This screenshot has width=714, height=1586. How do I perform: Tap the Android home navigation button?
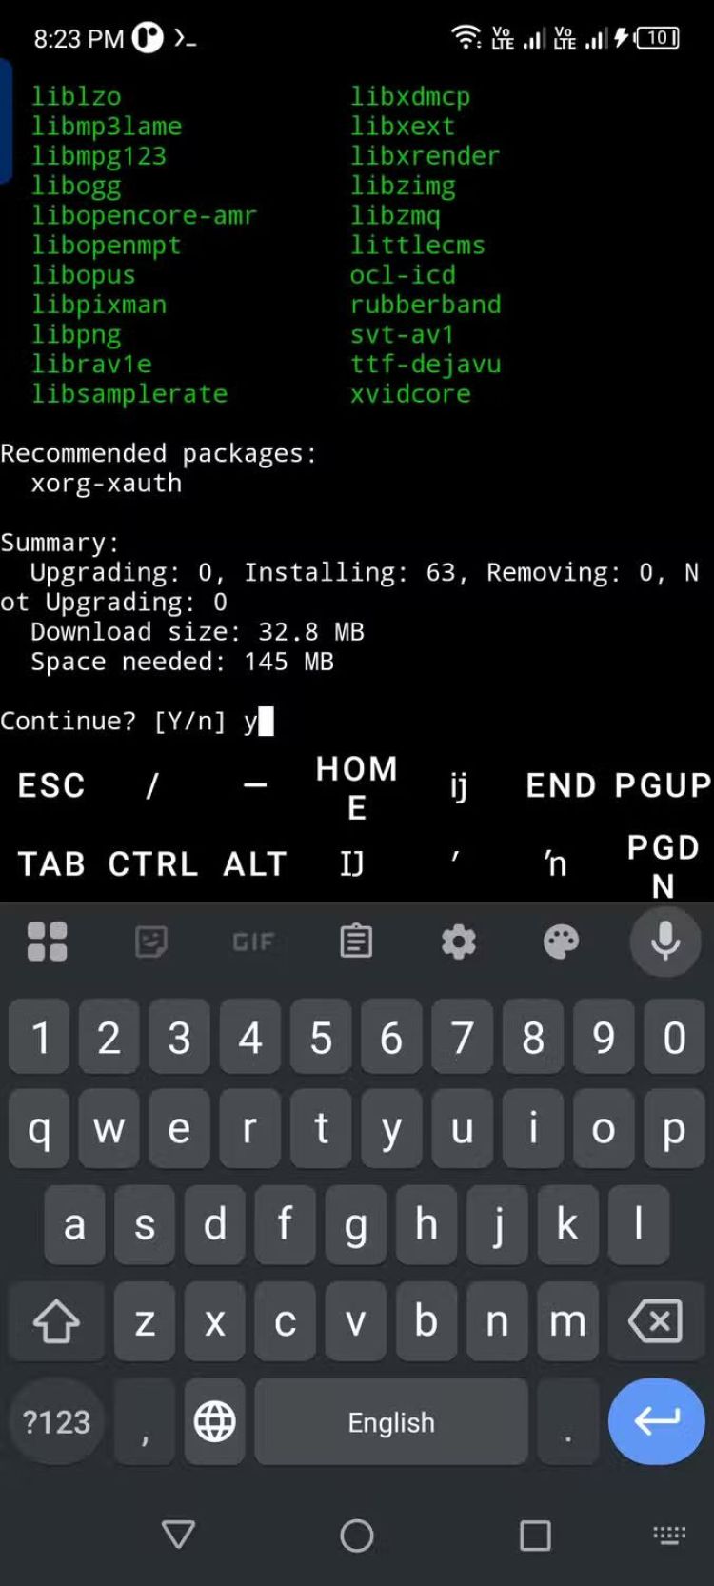357,1535
